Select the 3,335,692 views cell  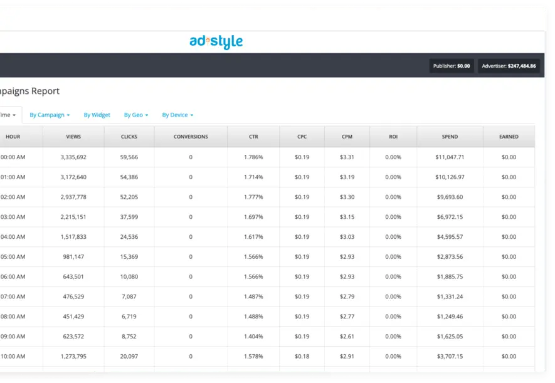73,157
